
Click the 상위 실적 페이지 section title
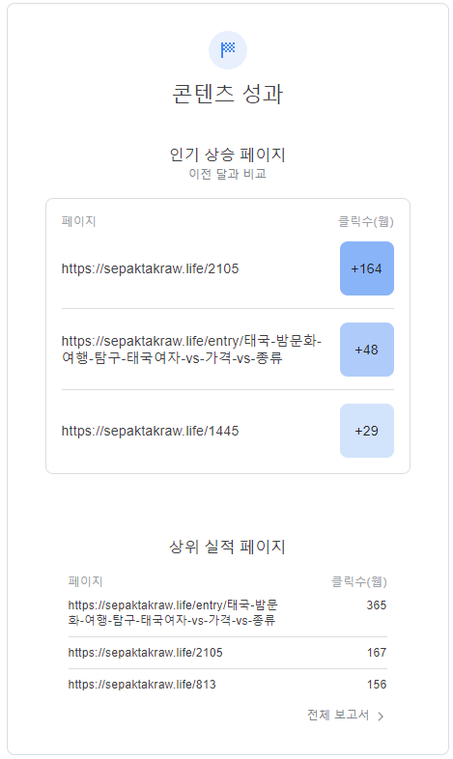point(228,547)
